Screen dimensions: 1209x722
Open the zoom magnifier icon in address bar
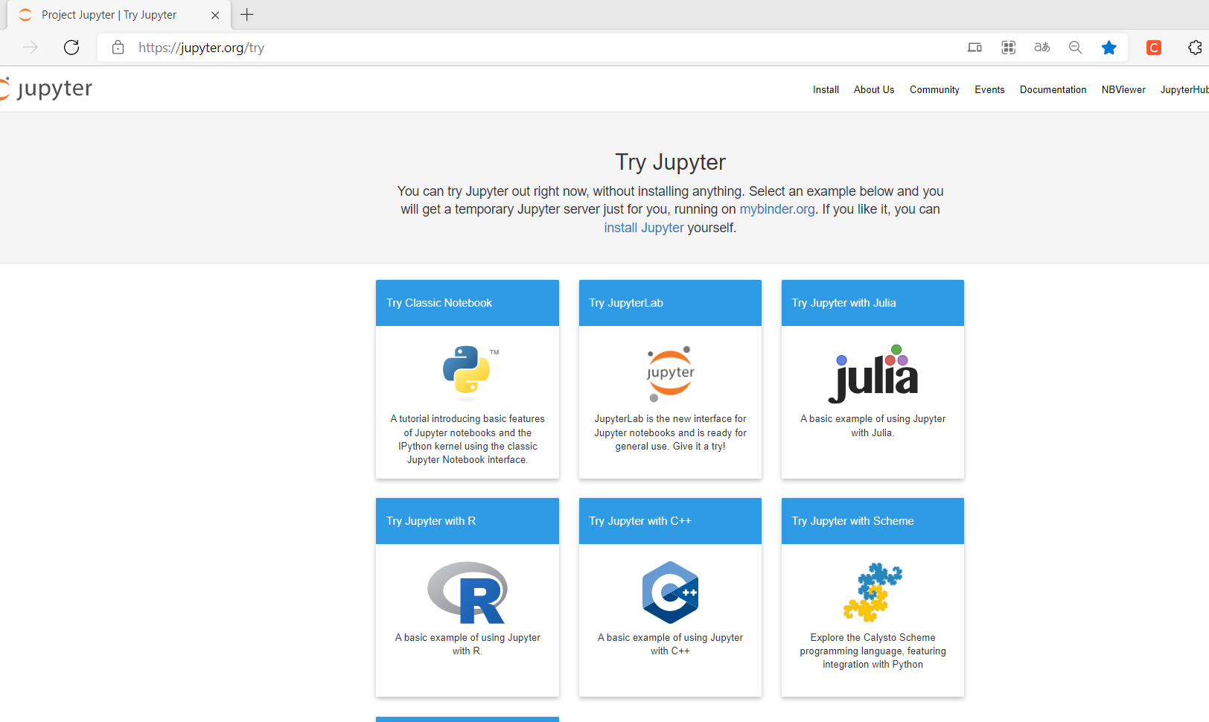[x=1075, y=48]
